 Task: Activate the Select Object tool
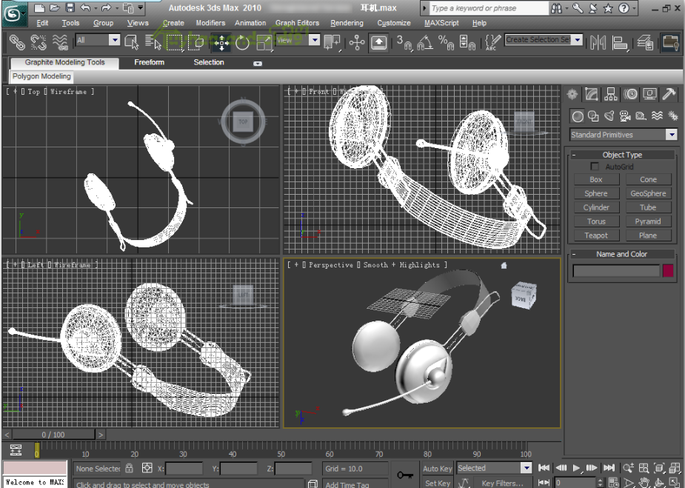point(131,42)
